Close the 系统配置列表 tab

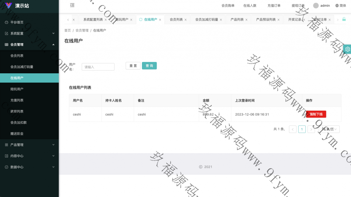pyautogui.click(x=106, y=20)
